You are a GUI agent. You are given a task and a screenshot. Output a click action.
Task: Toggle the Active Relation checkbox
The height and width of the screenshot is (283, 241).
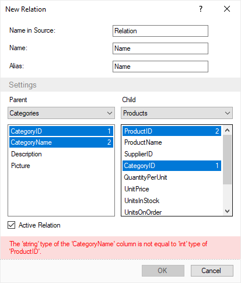click(x=12, y=225)
